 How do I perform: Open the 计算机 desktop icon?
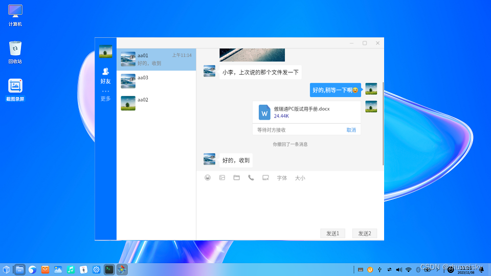(x=15, y=15)
